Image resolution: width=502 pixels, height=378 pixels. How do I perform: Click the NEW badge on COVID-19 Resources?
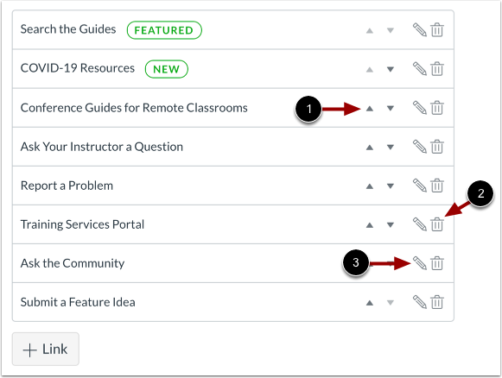167,69
